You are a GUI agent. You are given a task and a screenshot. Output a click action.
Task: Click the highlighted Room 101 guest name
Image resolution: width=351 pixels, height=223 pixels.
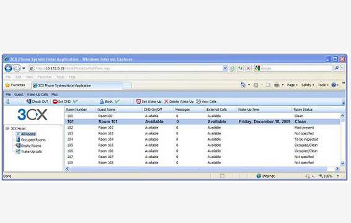pyautogui.click(x=108, y=121)
